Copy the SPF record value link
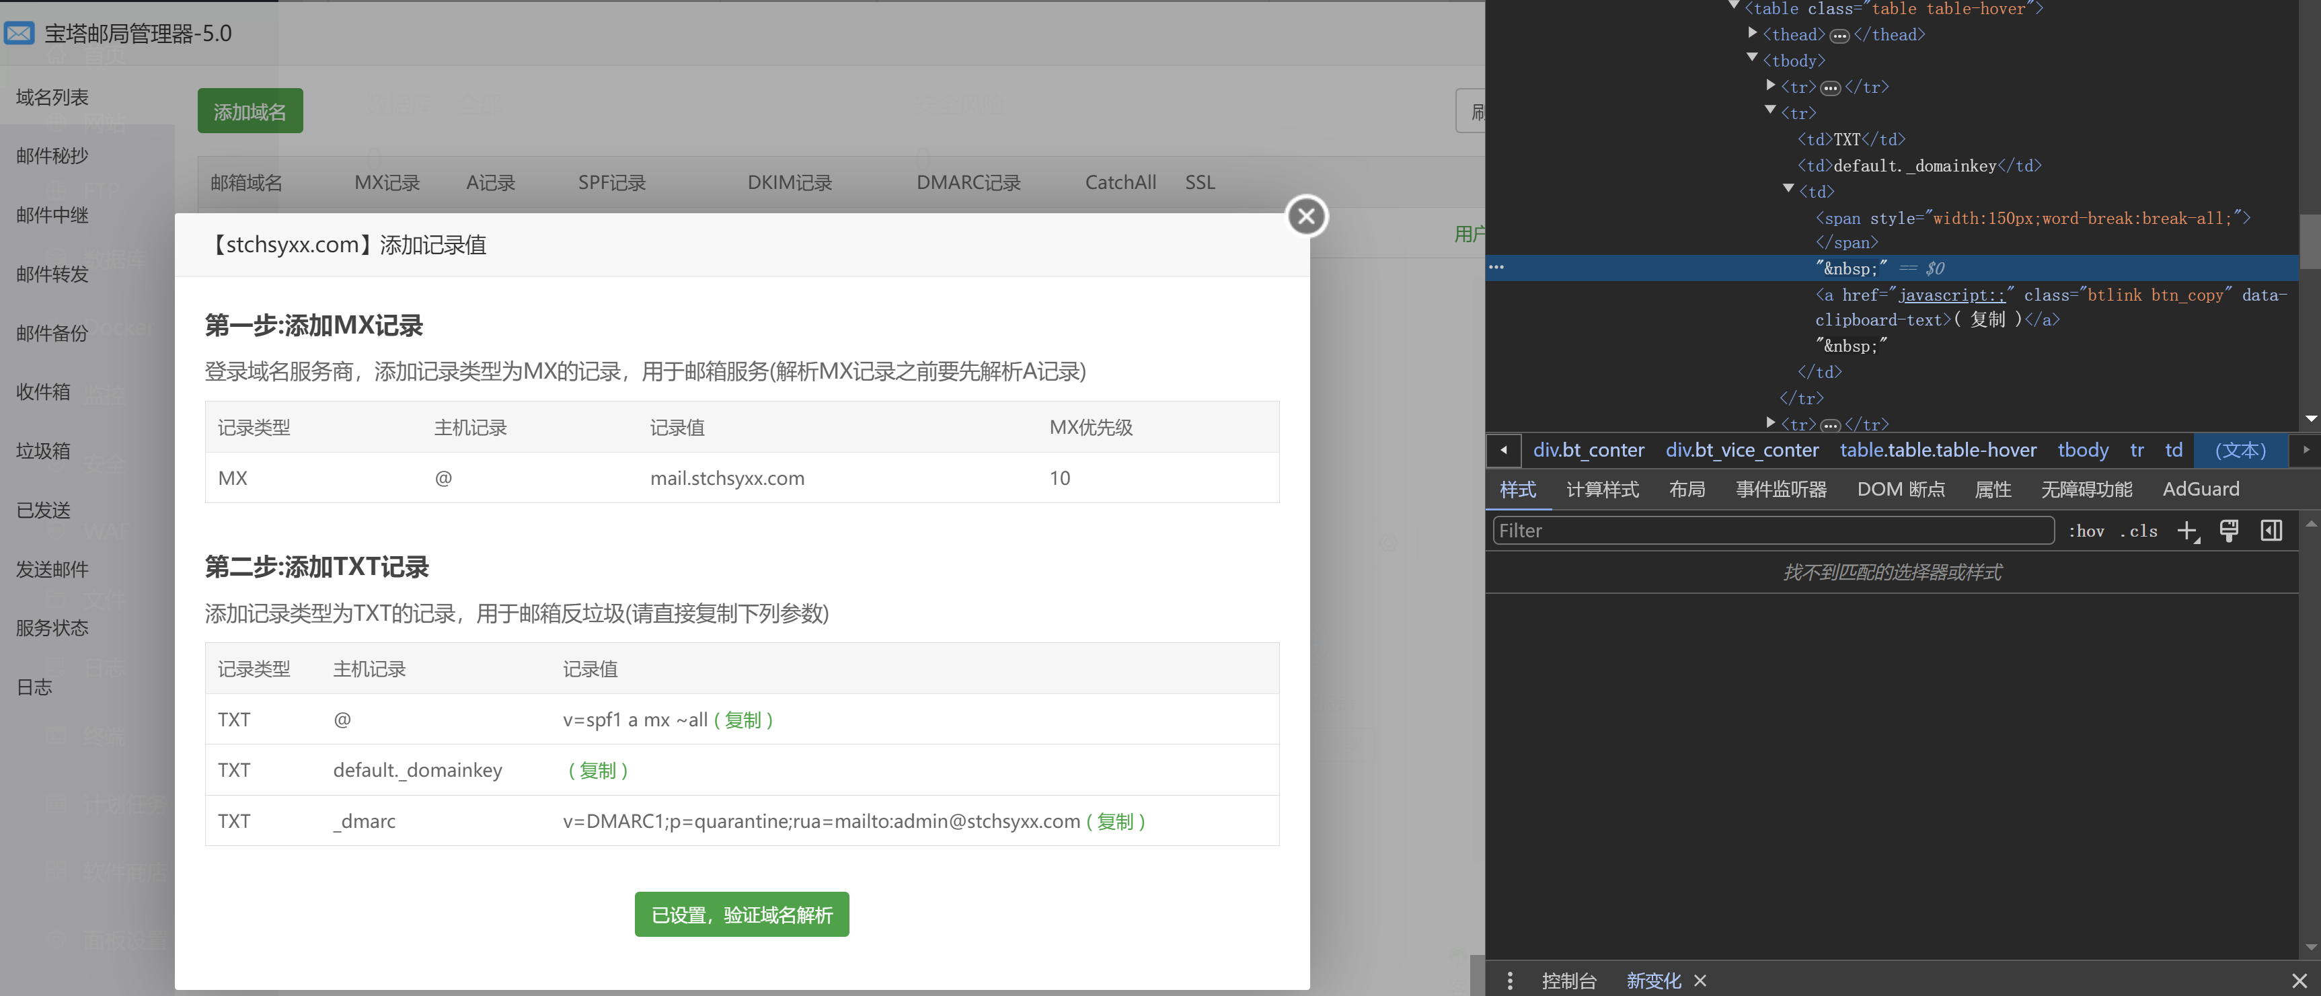This screenshot has height=996, width=2321. point(743,720)
